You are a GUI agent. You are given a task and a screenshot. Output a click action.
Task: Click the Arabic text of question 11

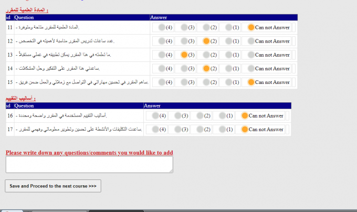click(47, 27)
